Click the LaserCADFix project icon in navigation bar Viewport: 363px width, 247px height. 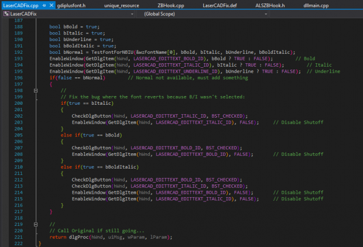(6, 14)
